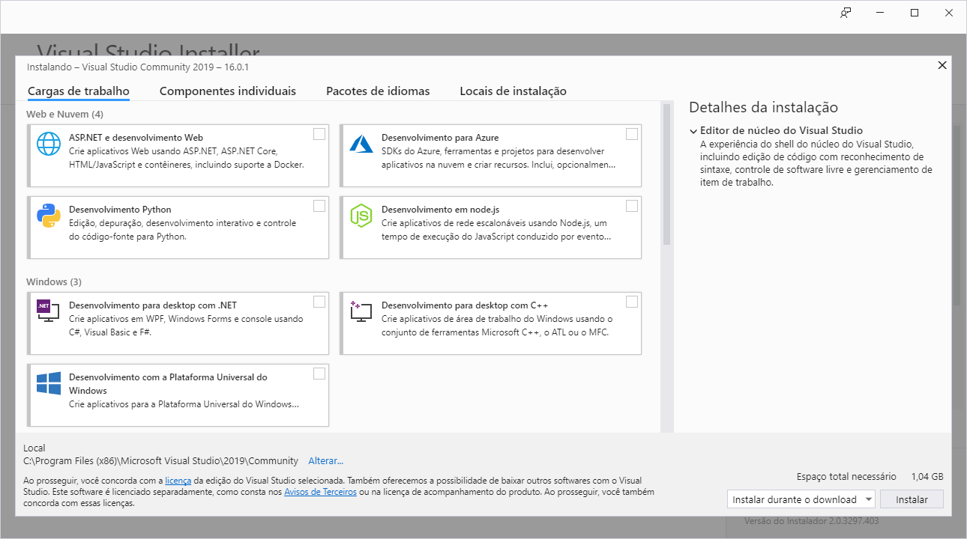This screenshot has height=539, width=967.
Task: Tick Desenvolvimento para desktop com .NET
Action: 319,302
